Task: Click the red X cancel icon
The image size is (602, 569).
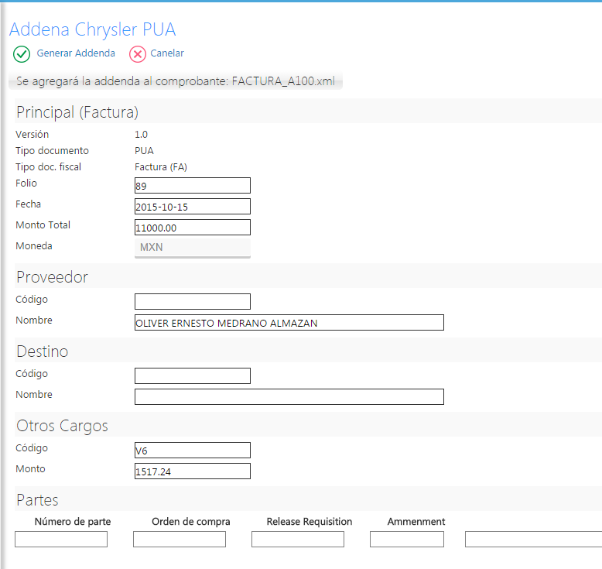Action: tap(138, 54)
